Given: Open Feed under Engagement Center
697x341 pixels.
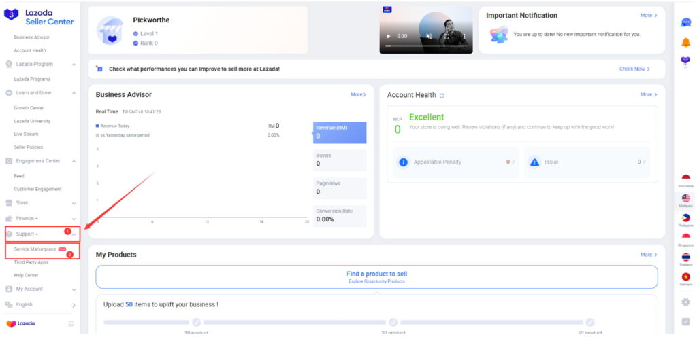Looking at the screenshot, I should 19,176.
